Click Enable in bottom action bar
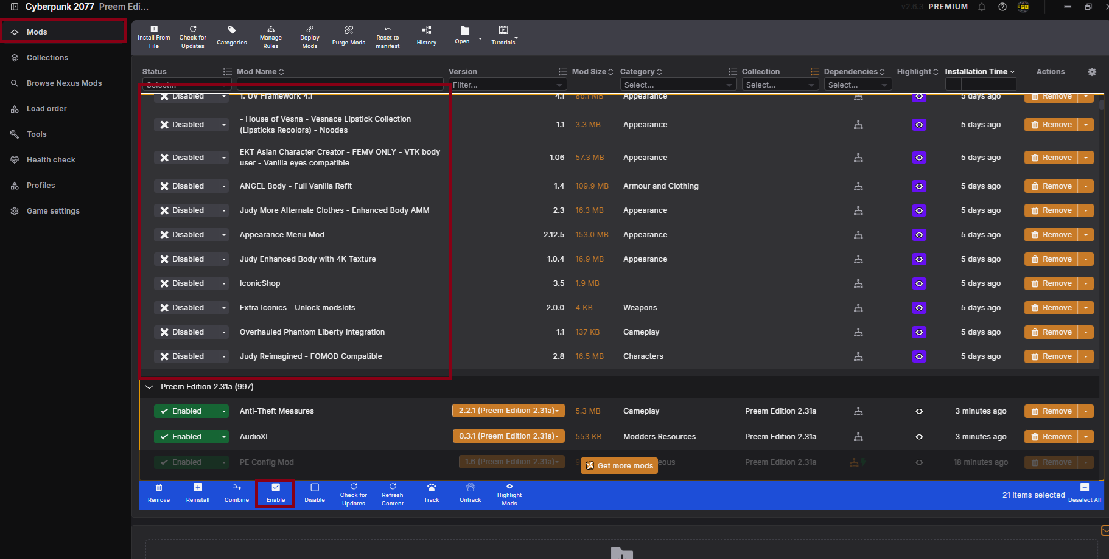Viewport: 1109px width, 559px height. pyautogui.click(x=276, y=493)
